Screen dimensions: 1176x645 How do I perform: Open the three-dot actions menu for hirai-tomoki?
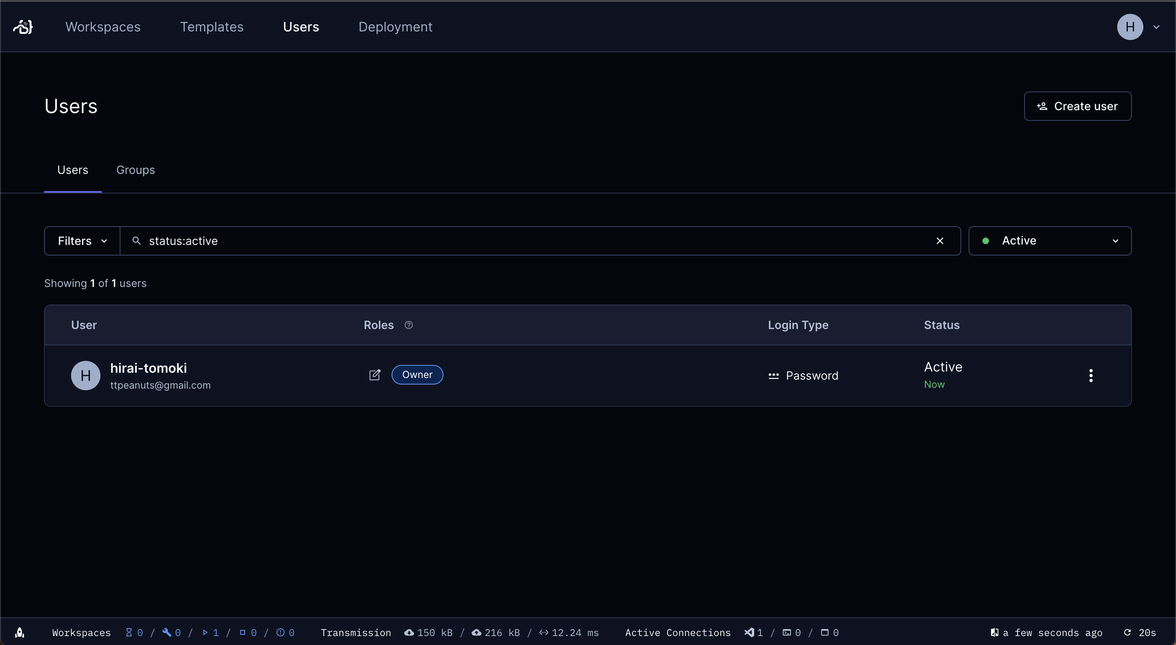click(x=1091, y=375)
